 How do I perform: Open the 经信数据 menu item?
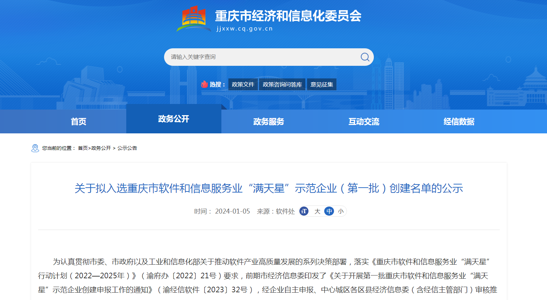459,121
